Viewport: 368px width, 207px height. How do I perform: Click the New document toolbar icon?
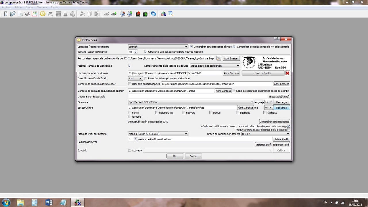tap(6, 14)
